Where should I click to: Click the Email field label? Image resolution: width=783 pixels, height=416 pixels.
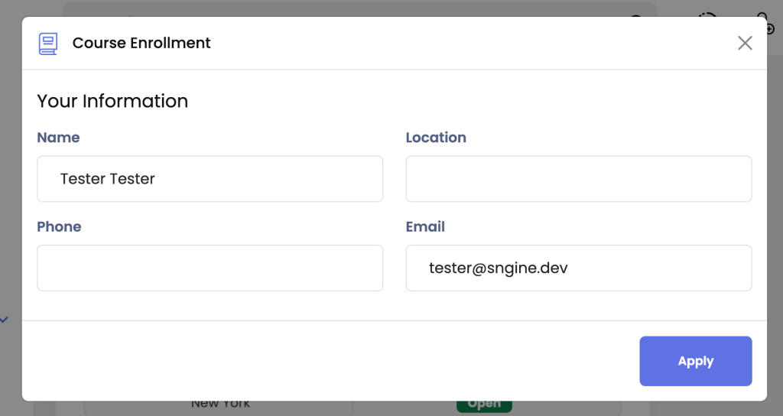coord(425,226)
